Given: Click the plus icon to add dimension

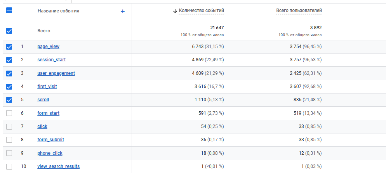Looking at the screenshot, I should click(123, 11).
